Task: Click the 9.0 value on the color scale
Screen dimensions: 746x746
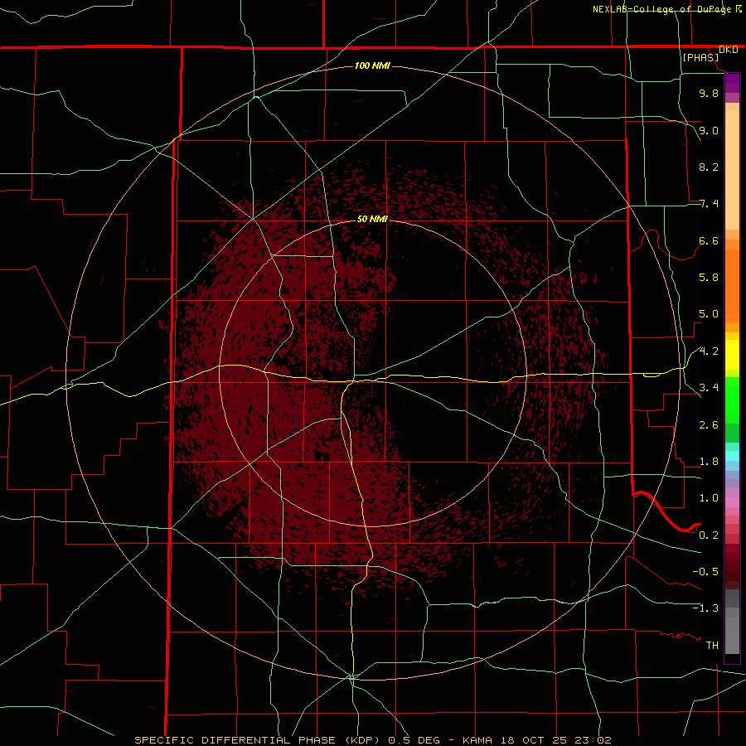Action: coord(709,130)
